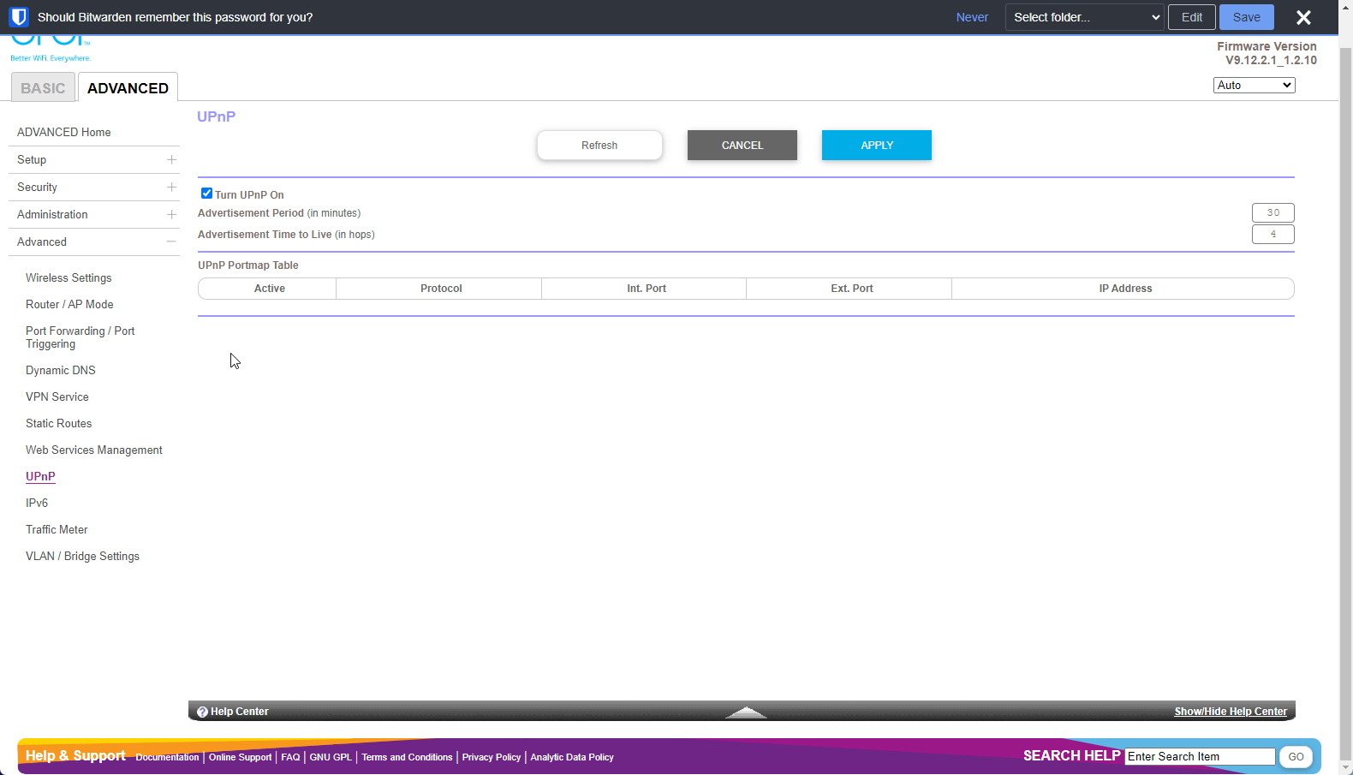The image size is (1353, 775).
Task: Click the Refresh button
Action: click(x=599, y=146)
